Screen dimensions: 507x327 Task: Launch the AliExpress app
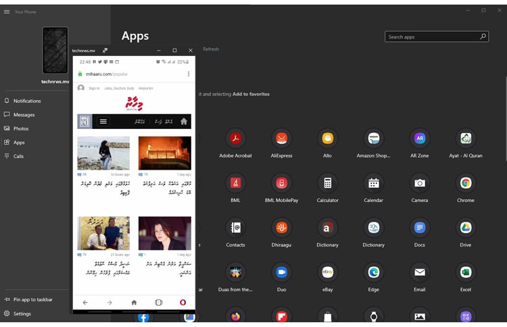[x=281, y=139]
